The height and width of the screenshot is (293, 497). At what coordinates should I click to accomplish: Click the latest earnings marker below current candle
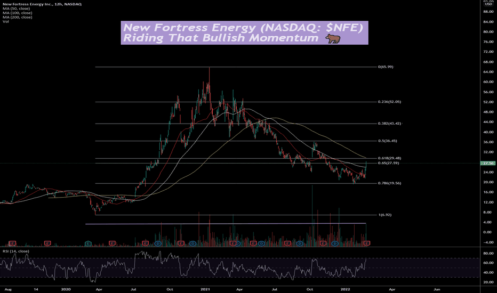pyautogui.click(x=367, y=243)
